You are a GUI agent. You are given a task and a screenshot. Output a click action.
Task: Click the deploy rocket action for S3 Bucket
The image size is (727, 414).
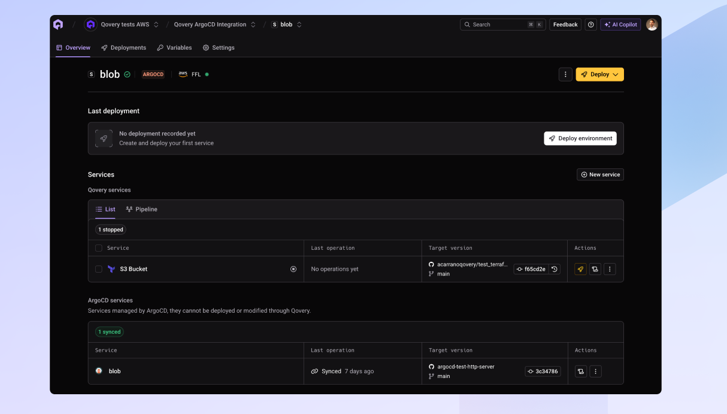tap(580, 269)
